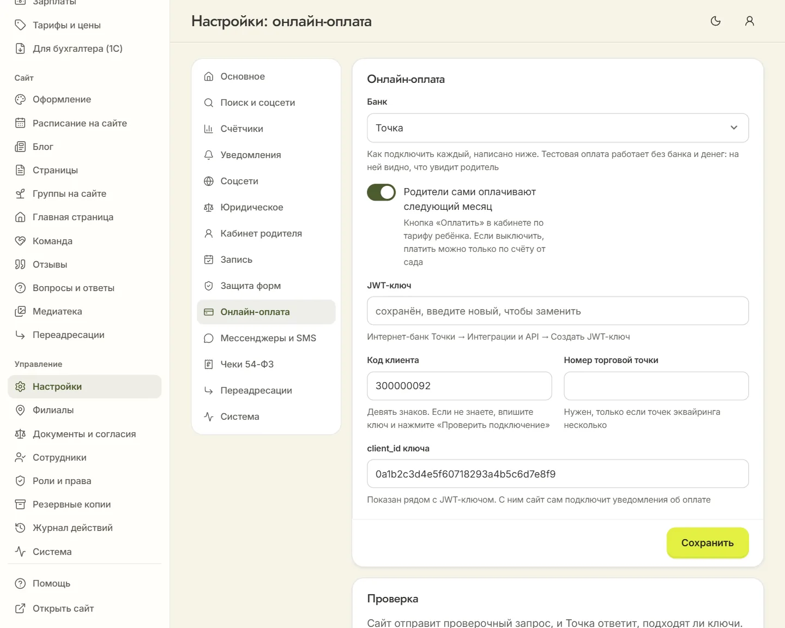The height and width of the screenshot is (628, 785).
Task: Click the help circle icon beside Помощь
Action: click(20, 583)
